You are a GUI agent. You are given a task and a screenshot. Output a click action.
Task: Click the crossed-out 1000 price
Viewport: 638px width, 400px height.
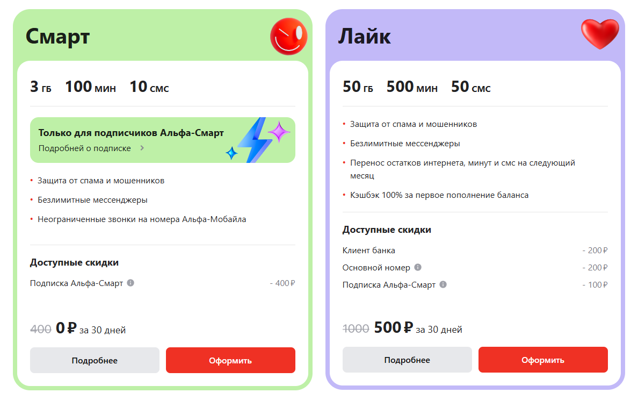[356, 328]
